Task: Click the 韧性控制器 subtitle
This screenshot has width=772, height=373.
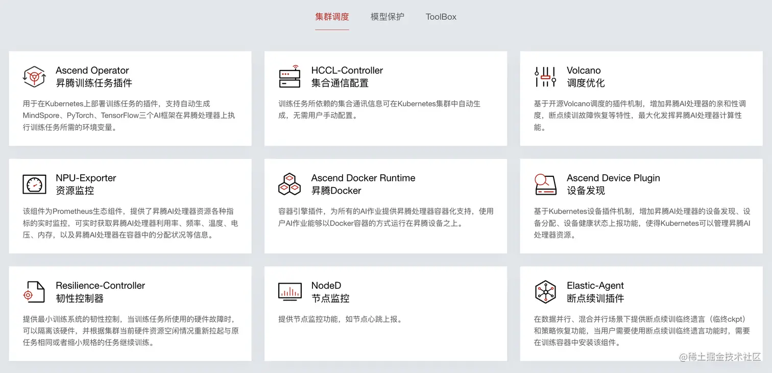Action: pos(80,298)
